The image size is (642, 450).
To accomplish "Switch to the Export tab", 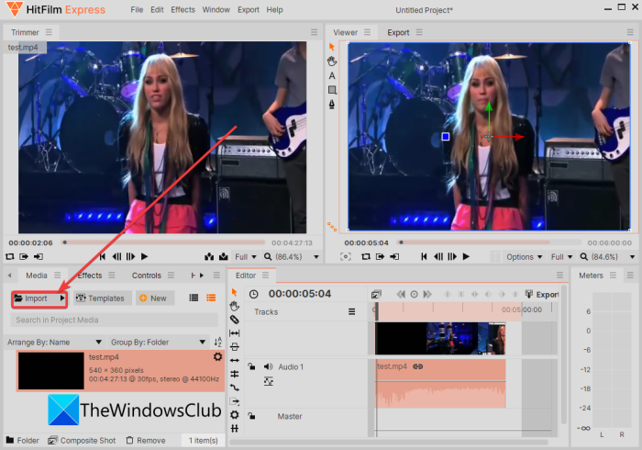I will tap(398, 32).
